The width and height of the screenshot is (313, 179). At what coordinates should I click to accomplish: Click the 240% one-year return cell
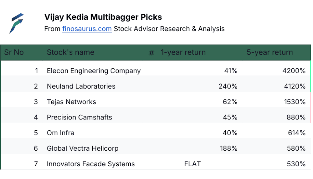pos(228,86)
